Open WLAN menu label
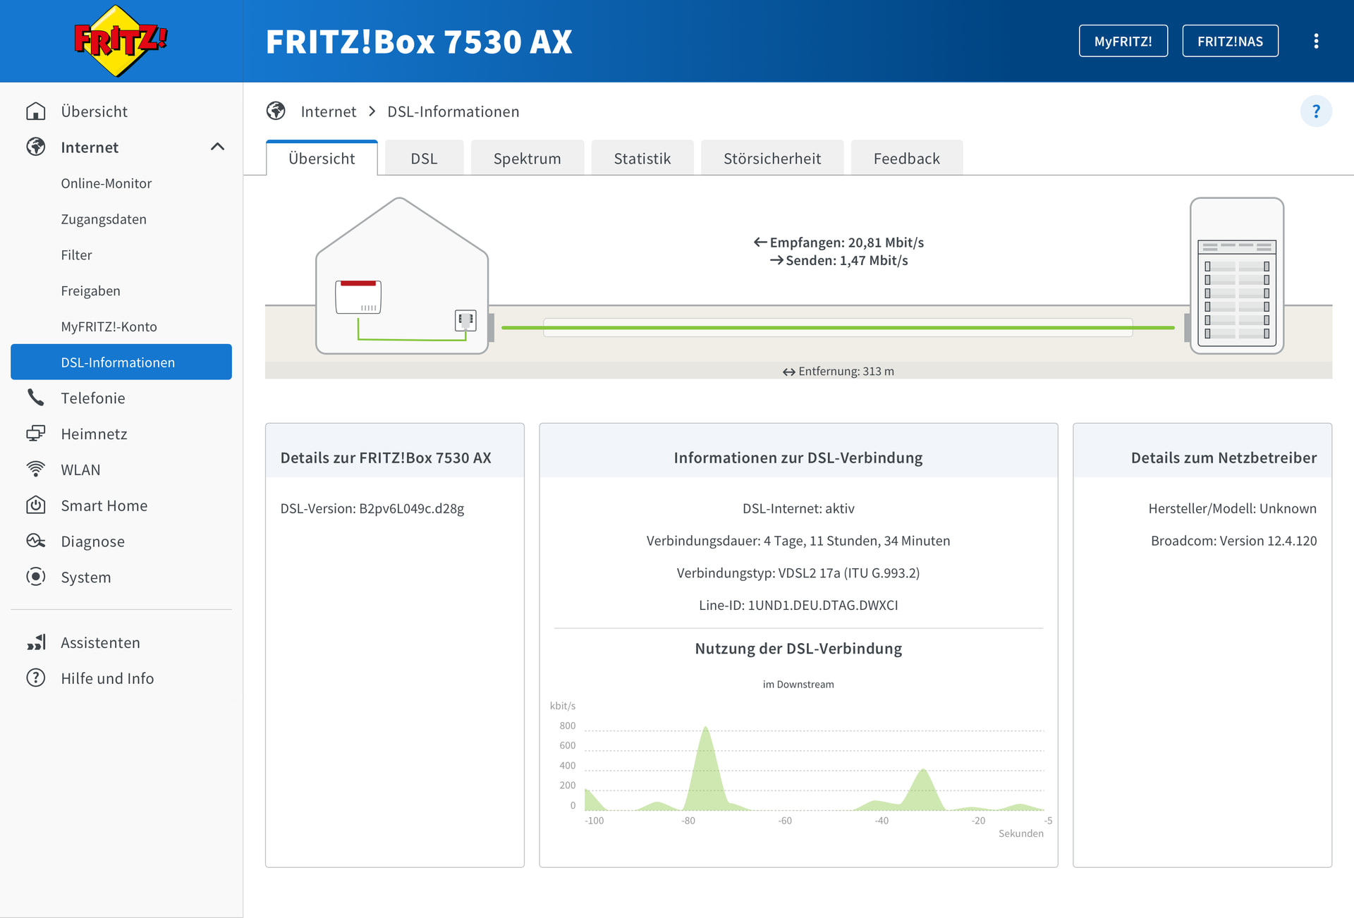 tap(81, 470)
